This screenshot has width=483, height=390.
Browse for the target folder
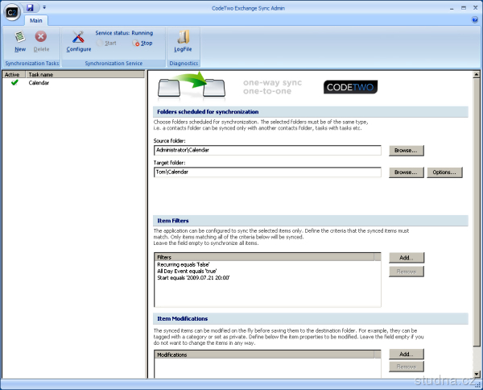pos(407,172)
